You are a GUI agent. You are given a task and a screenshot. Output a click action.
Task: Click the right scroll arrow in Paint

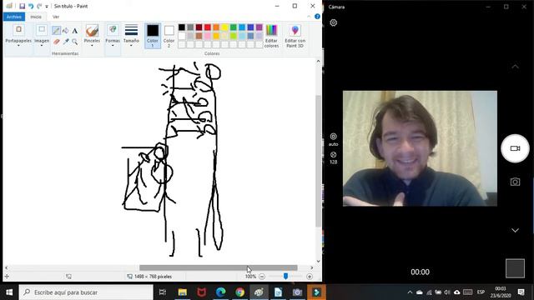311,268
